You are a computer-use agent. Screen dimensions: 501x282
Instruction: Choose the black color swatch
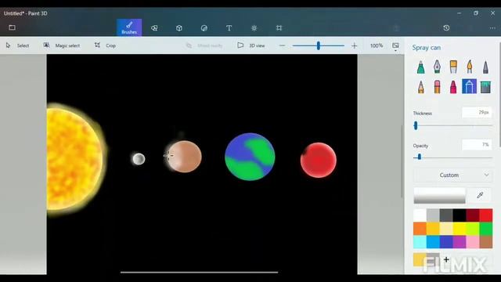coord(460,215)
